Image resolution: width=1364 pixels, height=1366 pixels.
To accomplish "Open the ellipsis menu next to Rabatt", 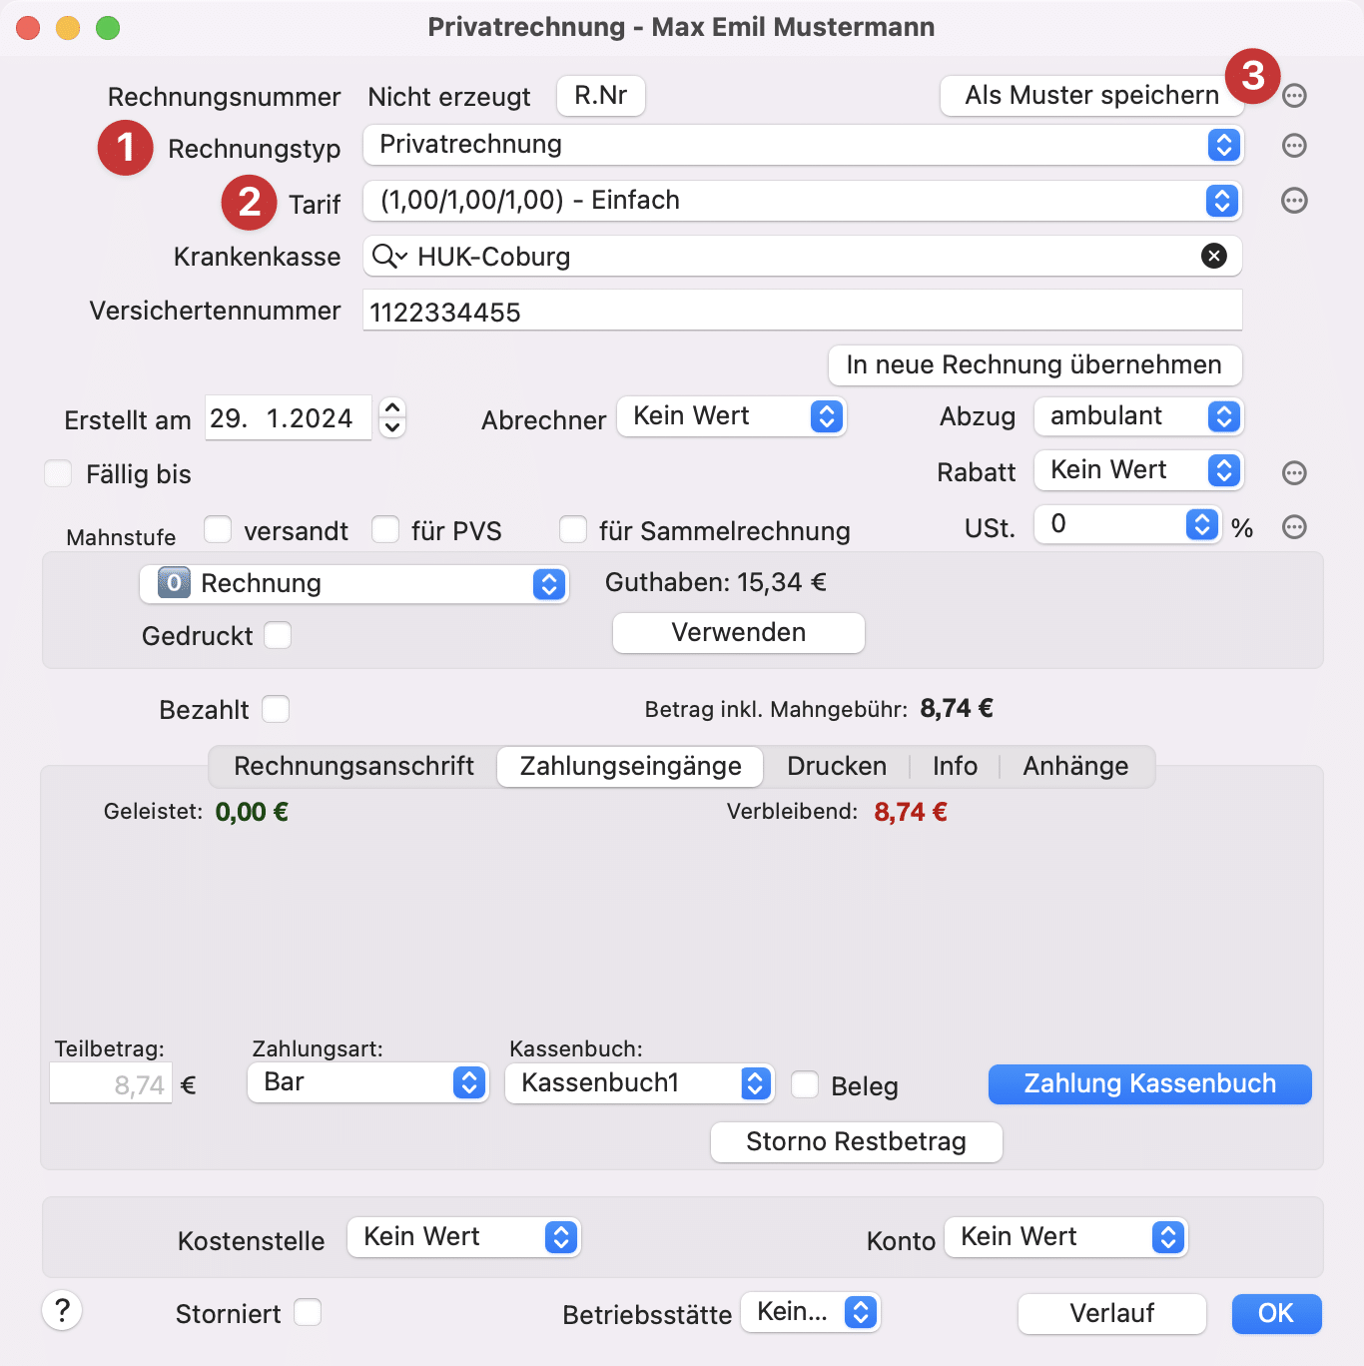I will coord(1294,470).
